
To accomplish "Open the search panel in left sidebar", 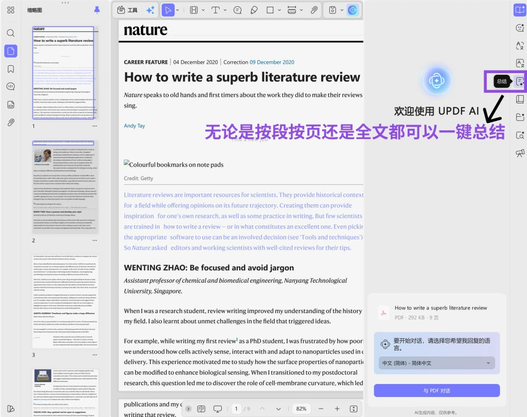I will pyautogui.click(x=11, y=33).
